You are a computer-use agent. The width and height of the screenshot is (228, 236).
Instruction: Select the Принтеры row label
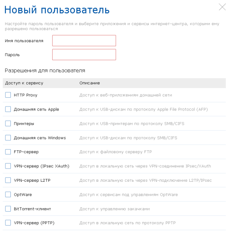tap(24, 124)
